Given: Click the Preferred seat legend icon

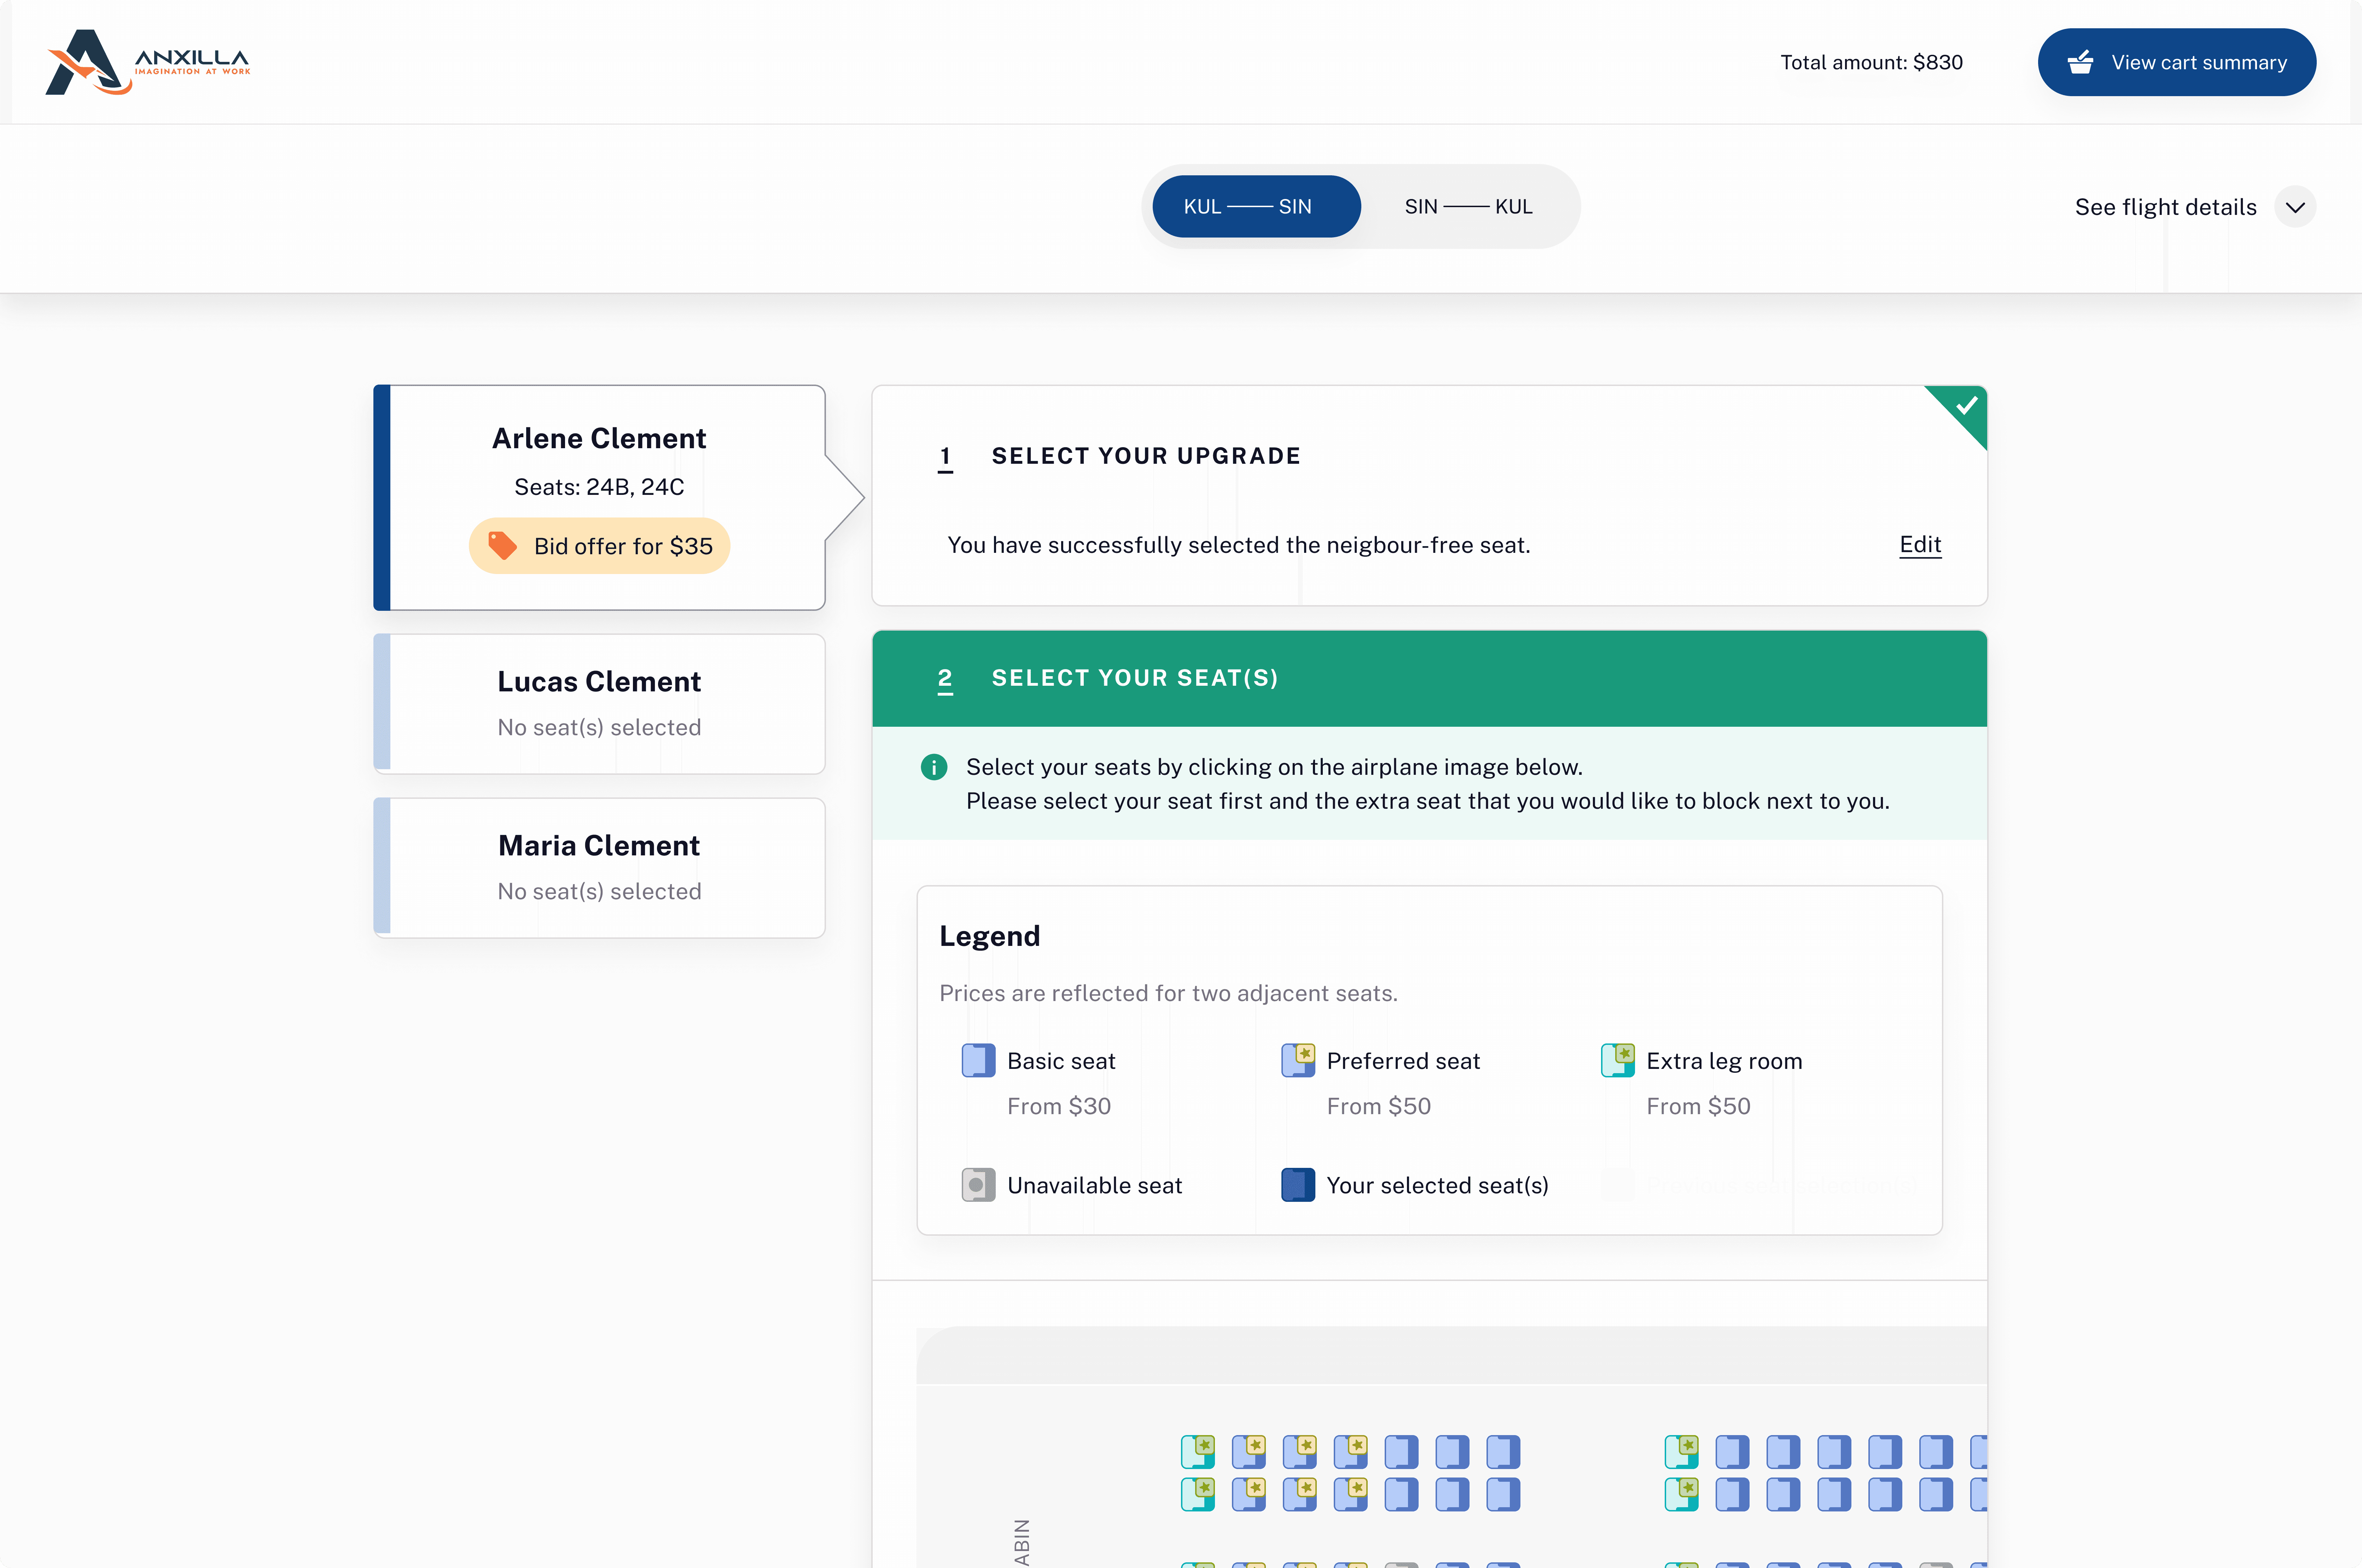Looking at the screenshot, I should click(x=1298, y=1060).
